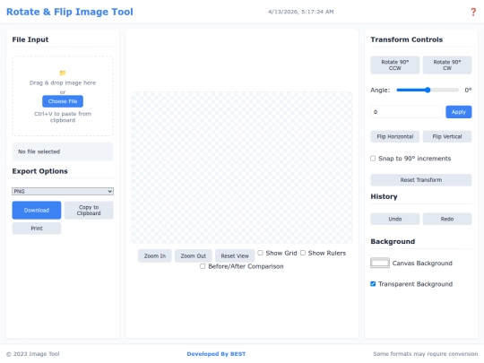This screenshot has width=484, height=363.
Task: Click Zoom Out button
Action: (194, 255)
